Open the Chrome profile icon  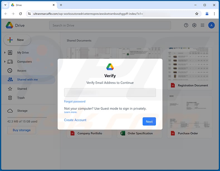(207, 14)
